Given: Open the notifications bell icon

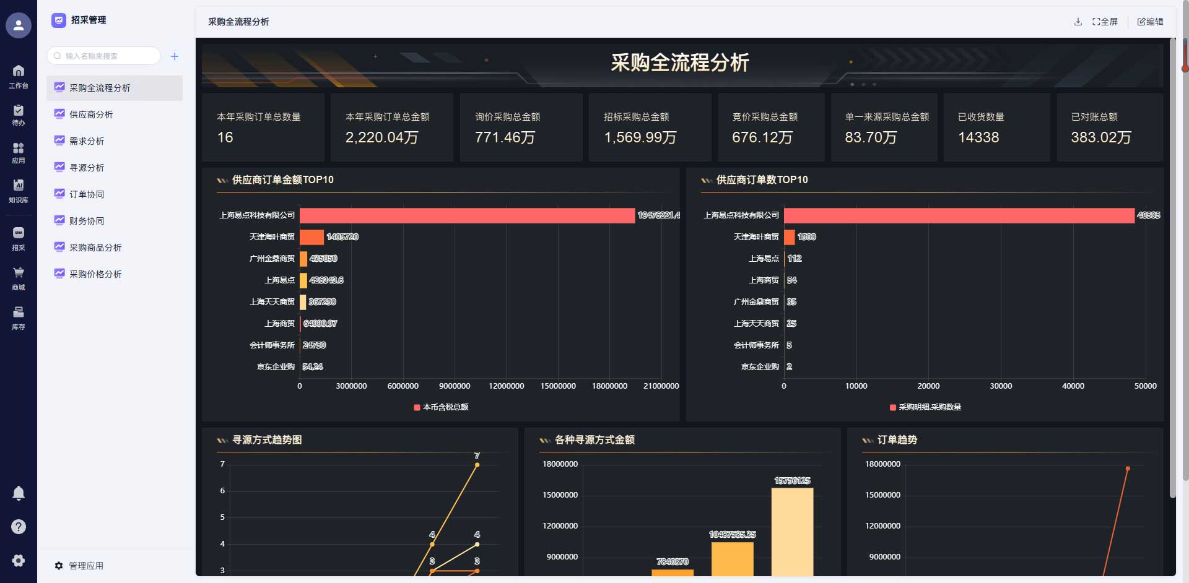Looking at the screenshot, I should [x=18, y=492].
